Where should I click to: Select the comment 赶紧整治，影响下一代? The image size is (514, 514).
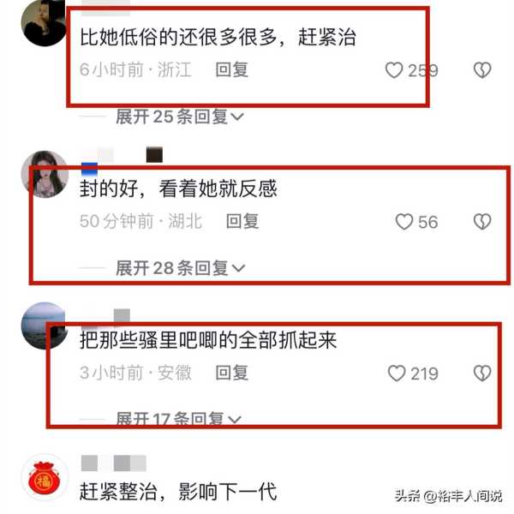178,492
